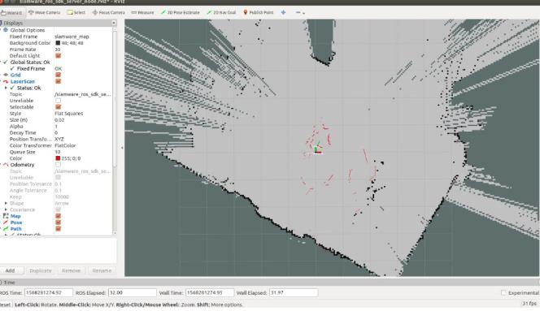Image resolution: width=540 pixels, height=311 pixels.
Task: Collapse the LaserScan Status: Ok row
Action: (x=6, y=88)
